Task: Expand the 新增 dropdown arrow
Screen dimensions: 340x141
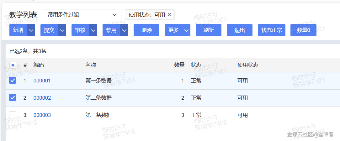Action: pyautogui.click(x=31, y=30)
